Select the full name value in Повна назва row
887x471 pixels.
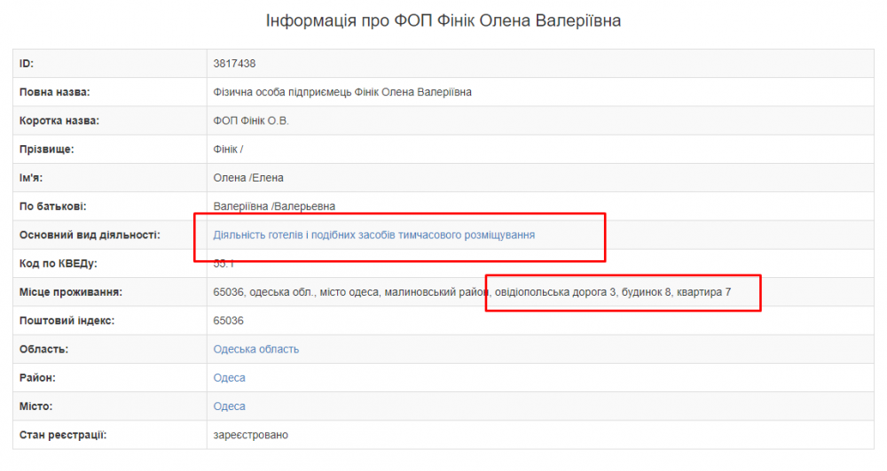click(x=355, y=92)
